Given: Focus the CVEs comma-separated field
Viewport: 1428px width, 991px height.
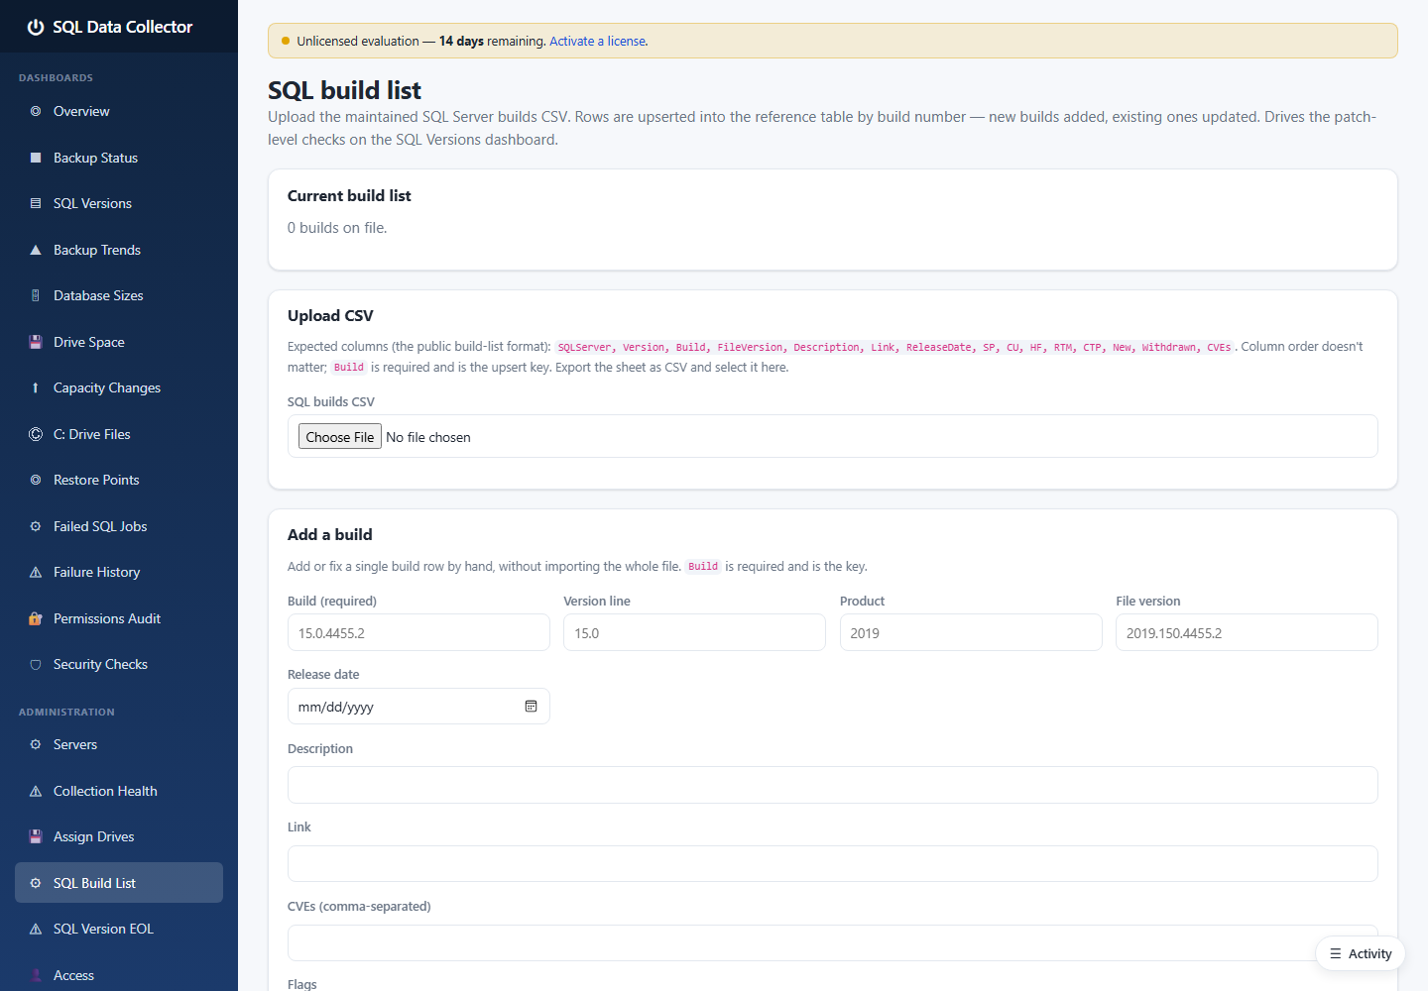Looking at the screenshot, I should 833,942.
